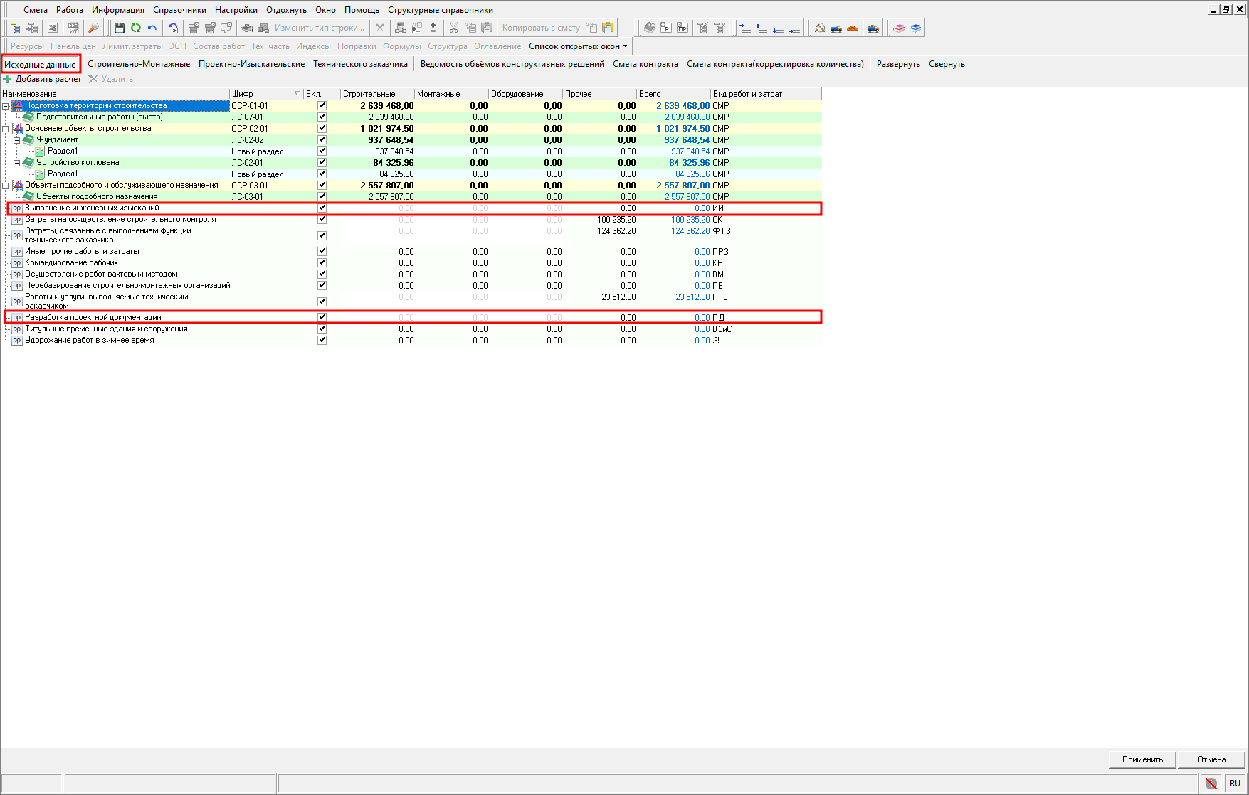The width and height of the screenshot is (1249, 795).
Task: Open the Справочники menu
Action: pyautogui.click(x=179, y=10)
